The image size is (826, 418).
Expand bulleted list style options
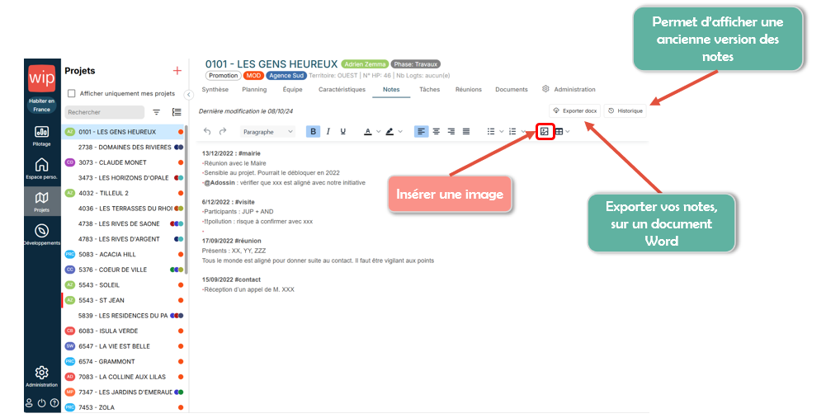click(x=502, y=132)
